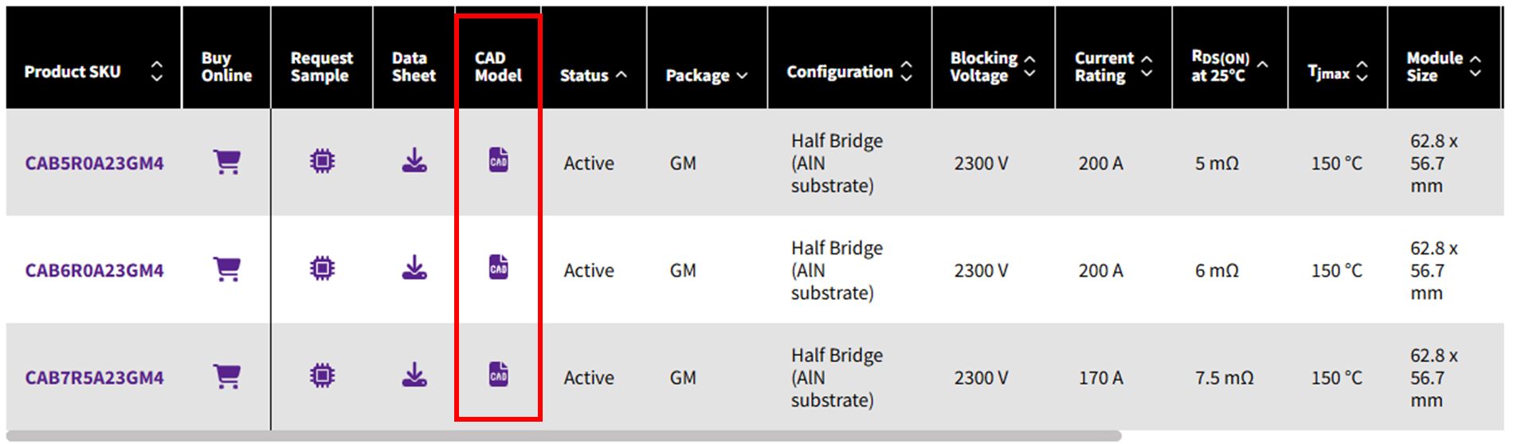Download the CAD model for CAB6R0A23GM4
The width and height of the screenshot is (1514, 444).
(x=499, y=267)
